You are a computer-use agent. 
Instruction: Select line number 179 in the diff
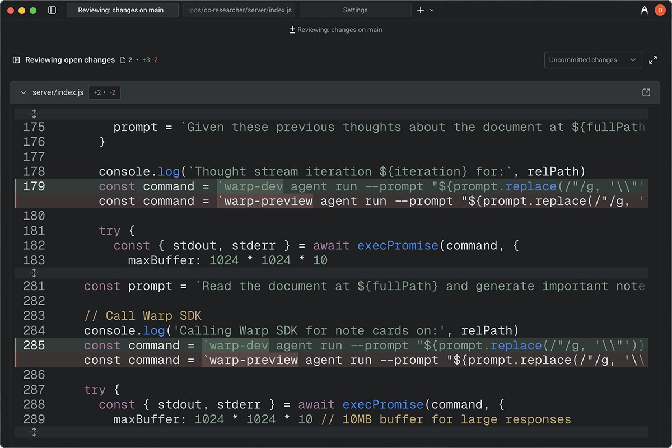click(x=34, y=186)
